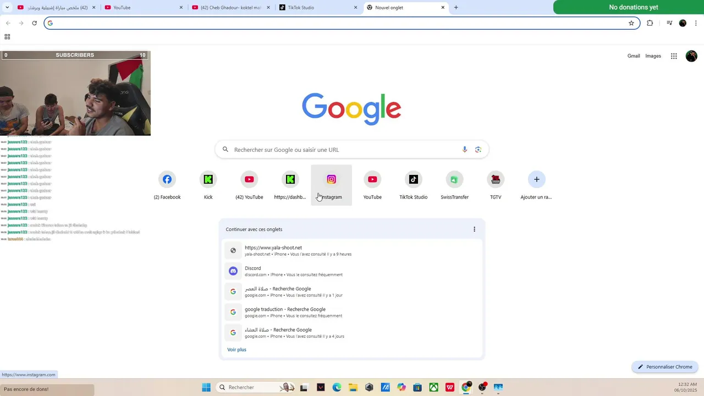Viewport: 704px width, 396px height.
Task: Click the Chrome profile avatar in the toolbar
Action: click(683, 23)
